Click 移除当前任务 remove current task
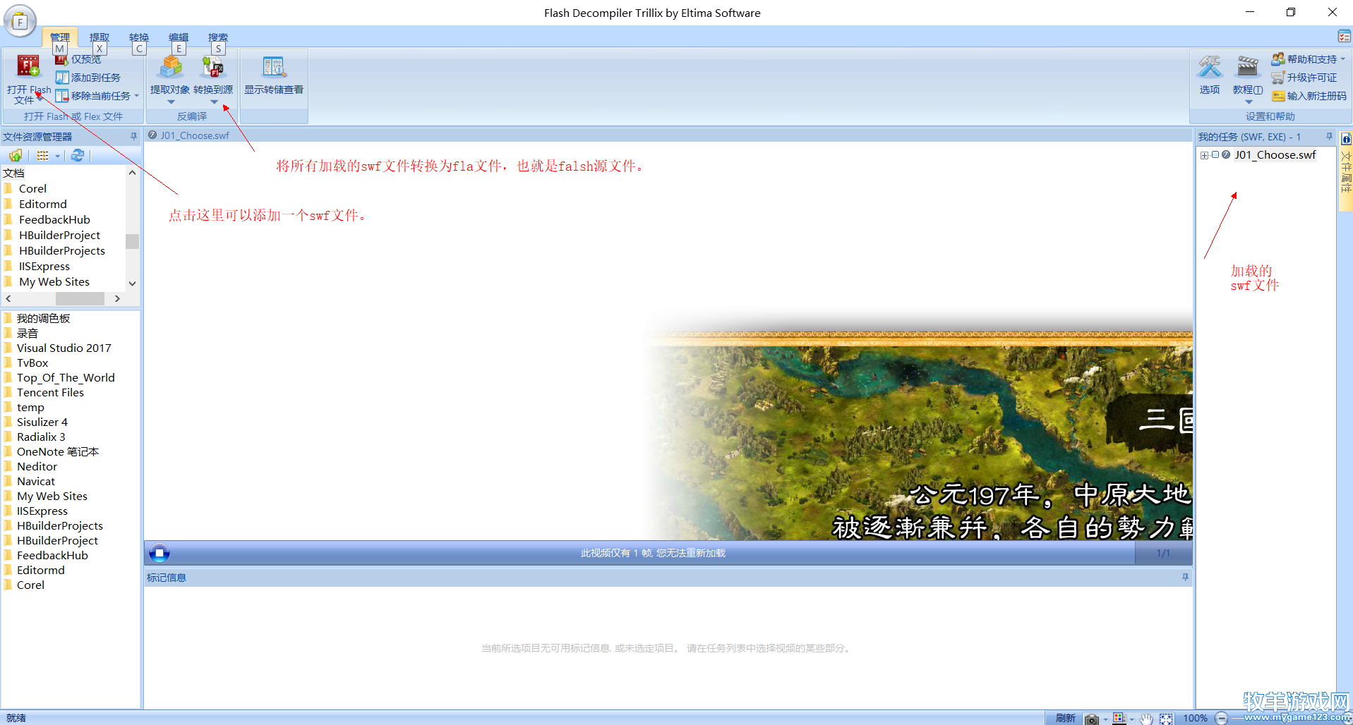 [x=93, y=96]
